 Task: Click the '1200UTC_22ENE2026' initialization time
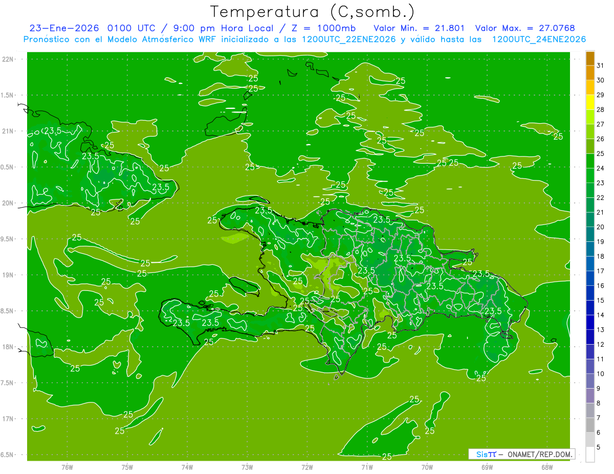click(x=349, y=39)
